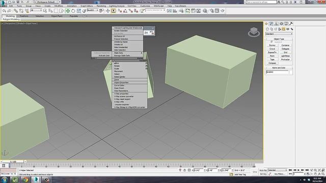This screenshot has height=183, width=326.
Task: Open the settings box beside Scale in quad menu
Action: [x=146, y=69]
